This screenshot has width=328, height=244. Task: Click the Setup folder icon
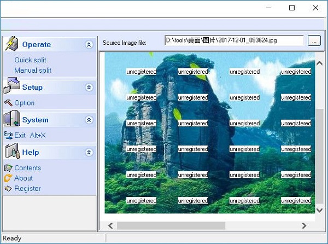pos(12,86)
